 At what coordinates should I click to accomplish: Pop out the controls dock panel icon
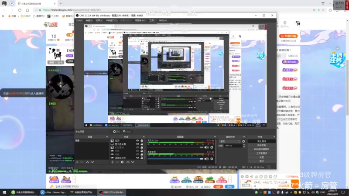pos(274,137)
